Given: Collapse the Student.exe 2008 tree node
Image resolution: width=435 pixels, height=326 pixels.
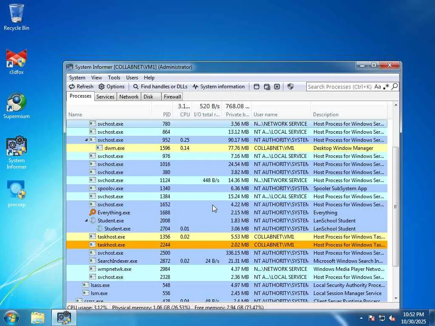Looking at the screenshot, I should point(86,221).
